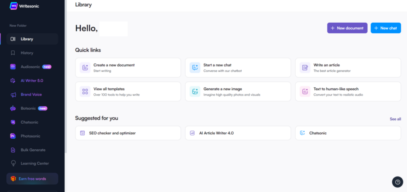
Task: Click the Audiosonic new badge
Action: (x=47, y=67)
